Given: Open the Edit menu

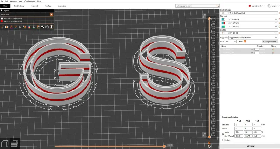Looking at the screenshot, I should tap(7, 1).
